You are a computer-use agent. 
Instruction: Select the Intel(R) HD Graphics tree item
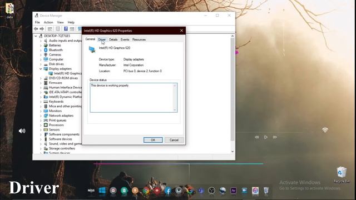click(68, 73)
